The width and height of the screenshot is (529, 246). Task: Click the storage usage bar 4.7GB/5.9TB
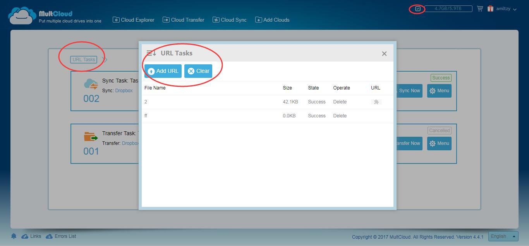click(448, 9)
